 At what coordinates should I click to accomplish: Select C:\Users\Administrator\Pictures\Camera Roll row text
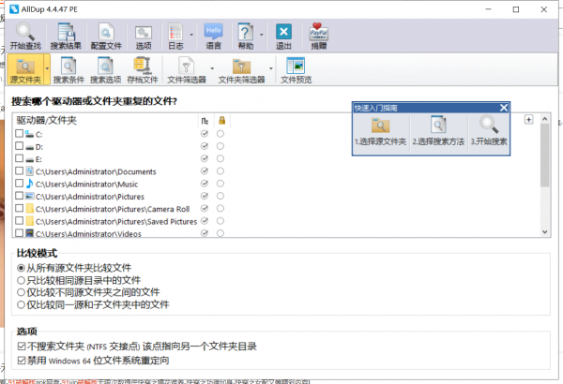(113, 209)
